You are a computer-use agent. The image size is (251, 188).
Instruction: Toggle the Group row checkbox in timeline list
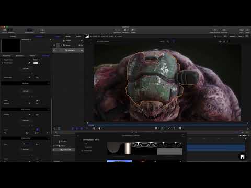coord(54,146)
